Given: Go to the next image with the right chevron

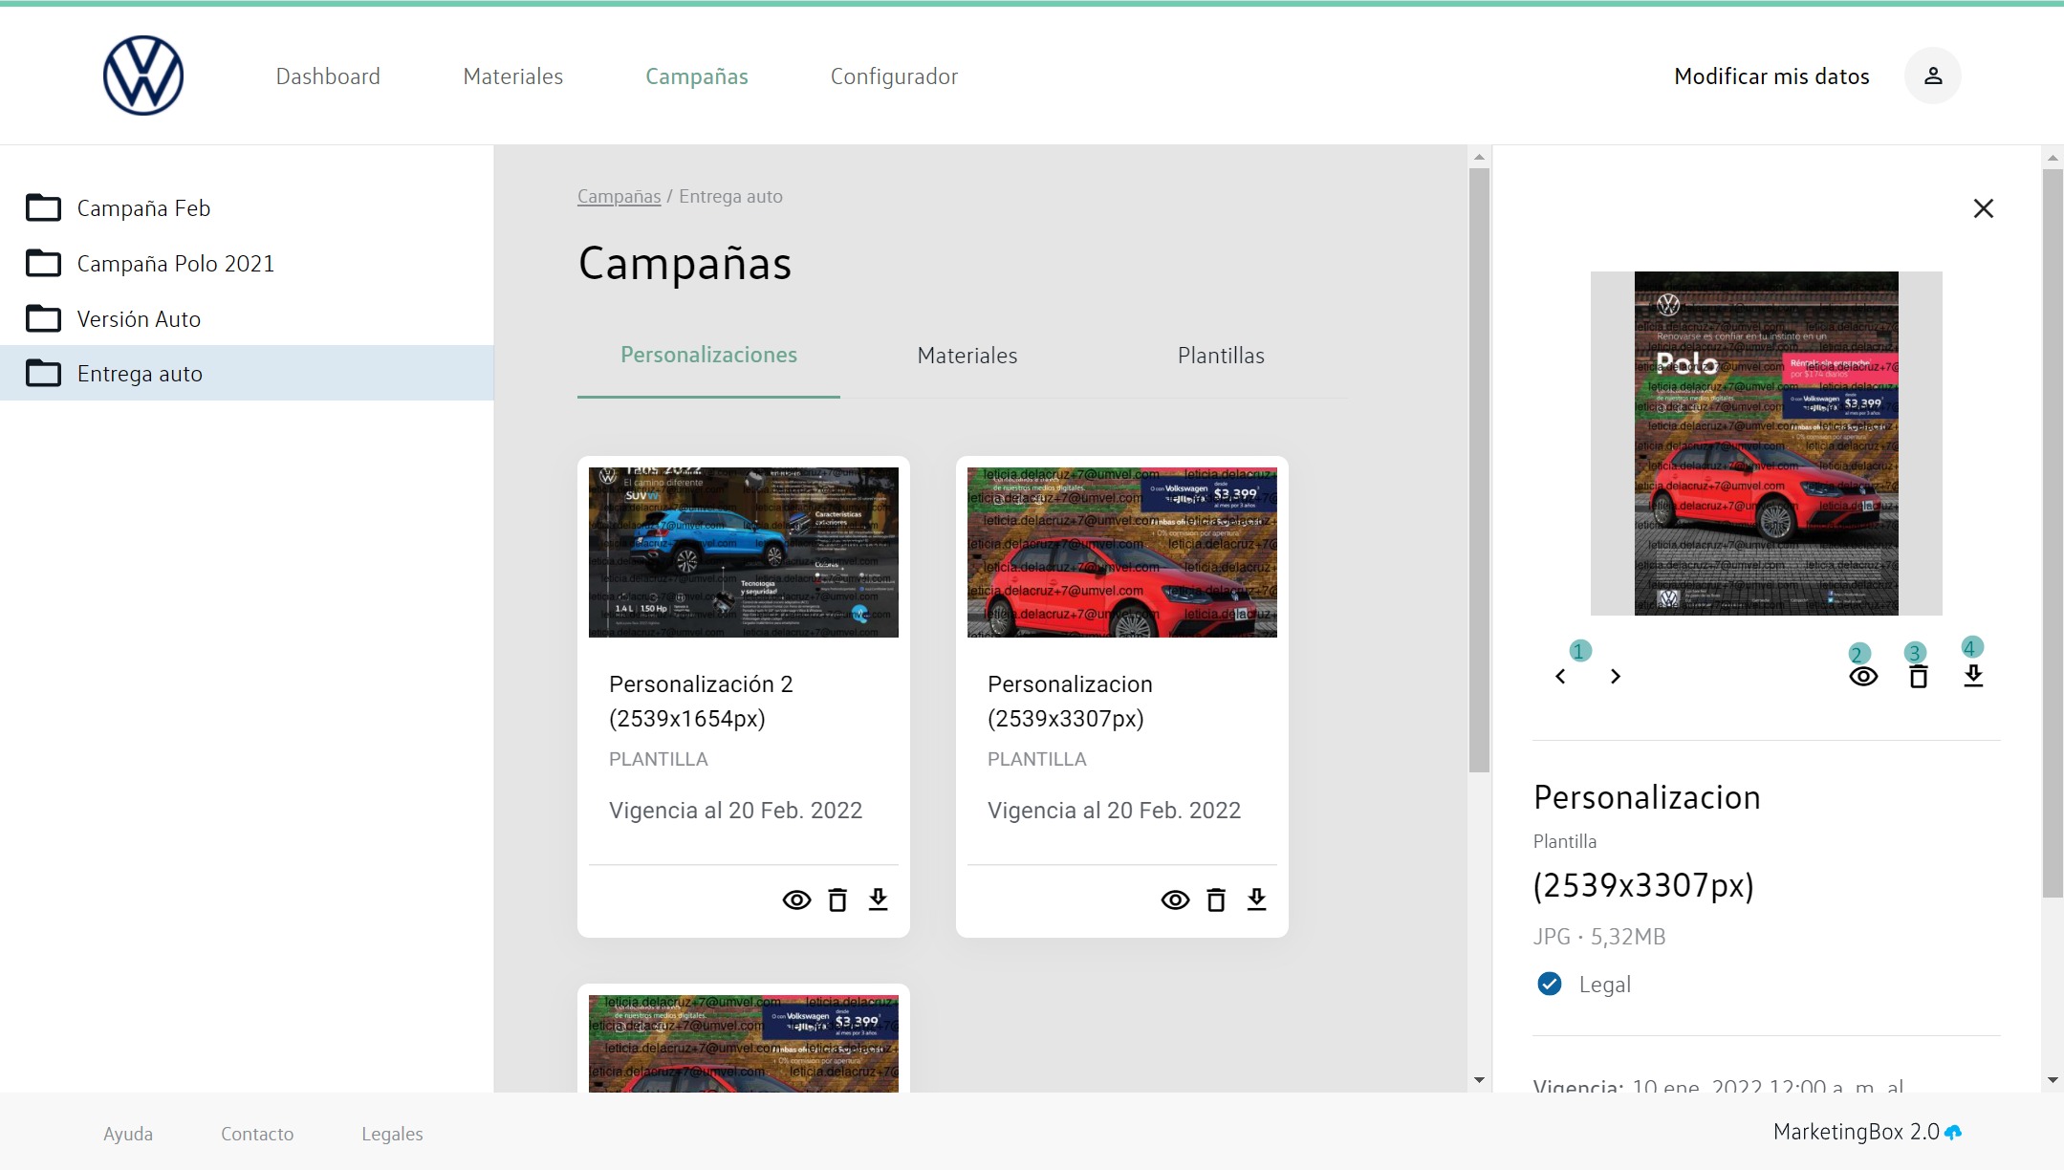Looking at the screenshot, I should pyautogui.click(x=1616, y=677).
